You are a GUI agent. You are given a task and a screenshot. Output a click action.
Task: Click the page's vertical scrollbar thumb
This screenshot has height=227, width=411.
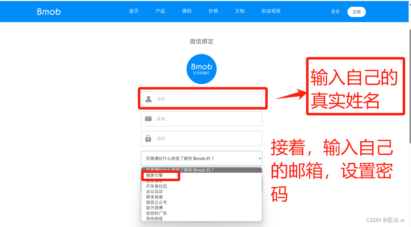click(410, 87)
